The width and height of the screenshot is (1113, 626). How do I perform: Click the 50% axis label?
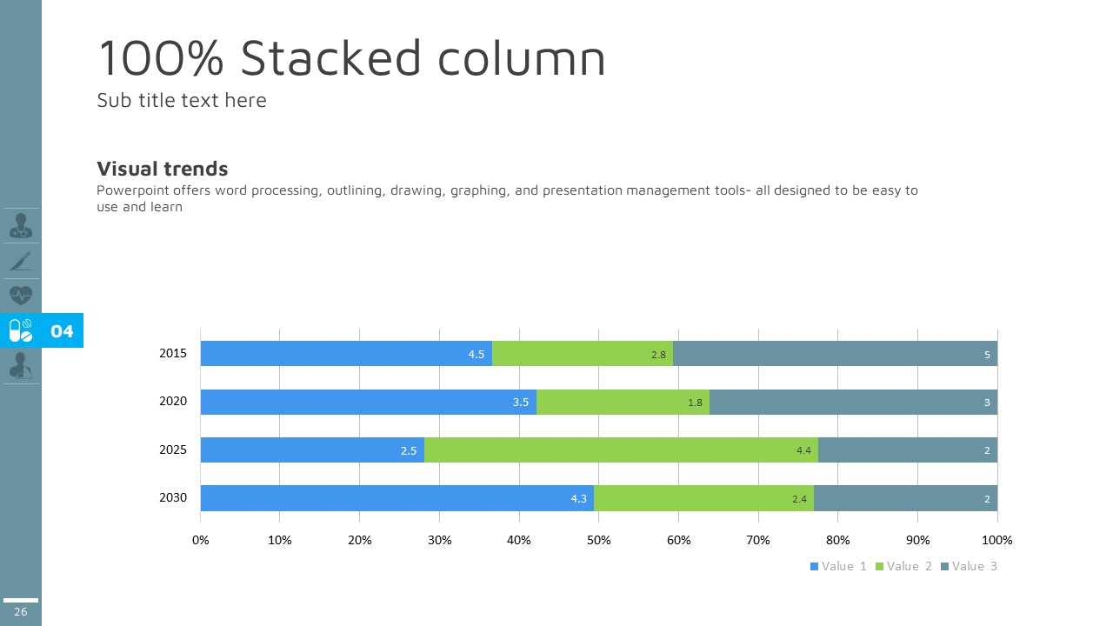click(x=599, y=540)
